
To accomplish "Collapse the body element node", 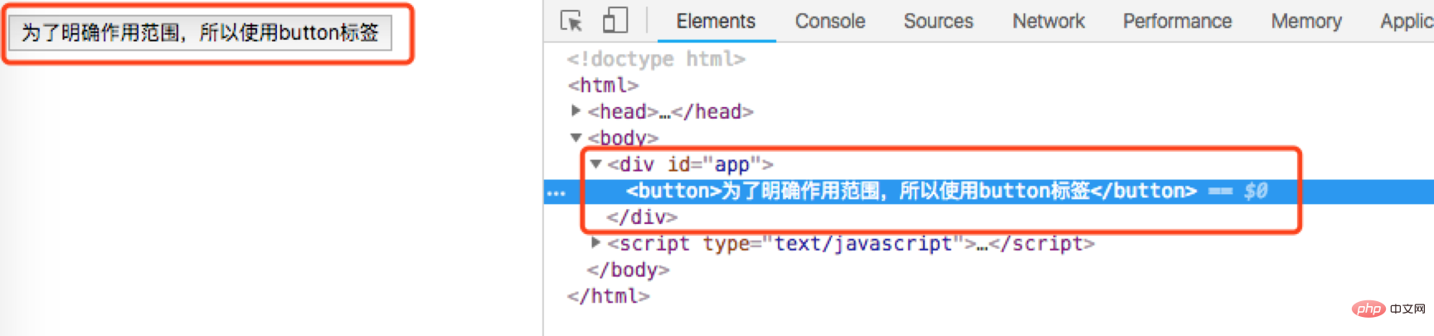I will (x=576, y=137).
